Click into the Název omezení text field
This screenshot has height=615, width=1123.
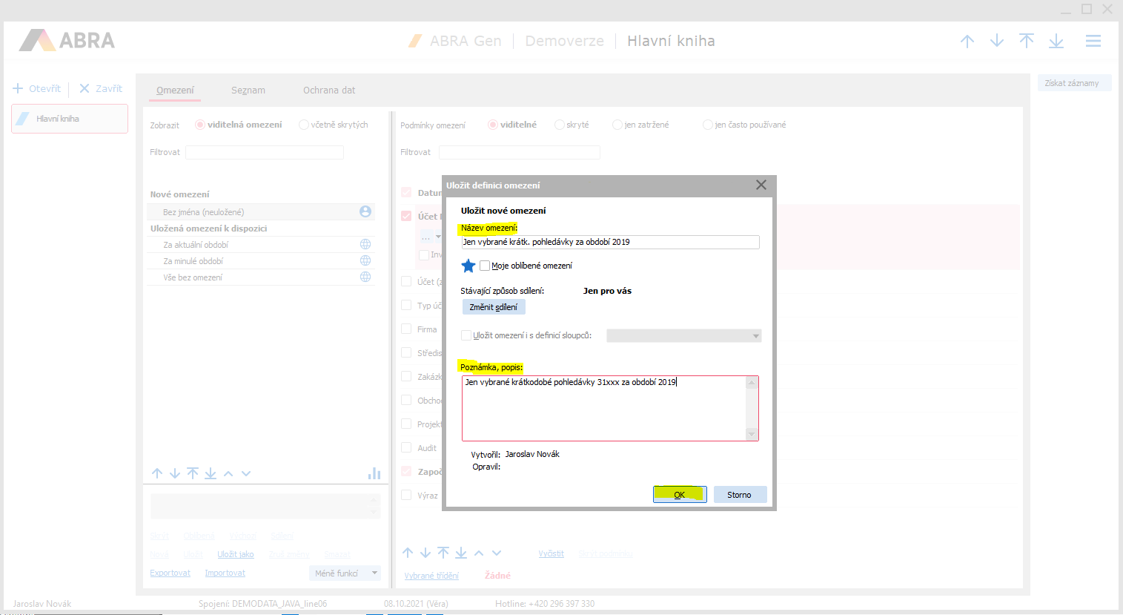(x=609, y=242)
